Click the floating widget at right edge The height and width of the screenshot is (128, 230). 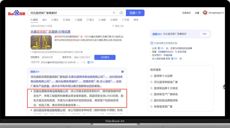pos(224,87)
